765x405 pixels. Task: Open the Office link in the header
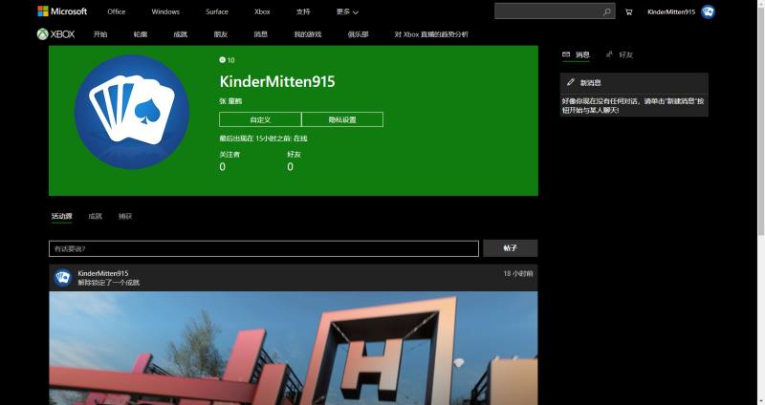tap(116, 11)
